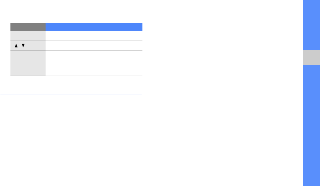Screen dimensions: 320x186
Task: Click the dark gray table header cell
Action: tap(28, 26)
